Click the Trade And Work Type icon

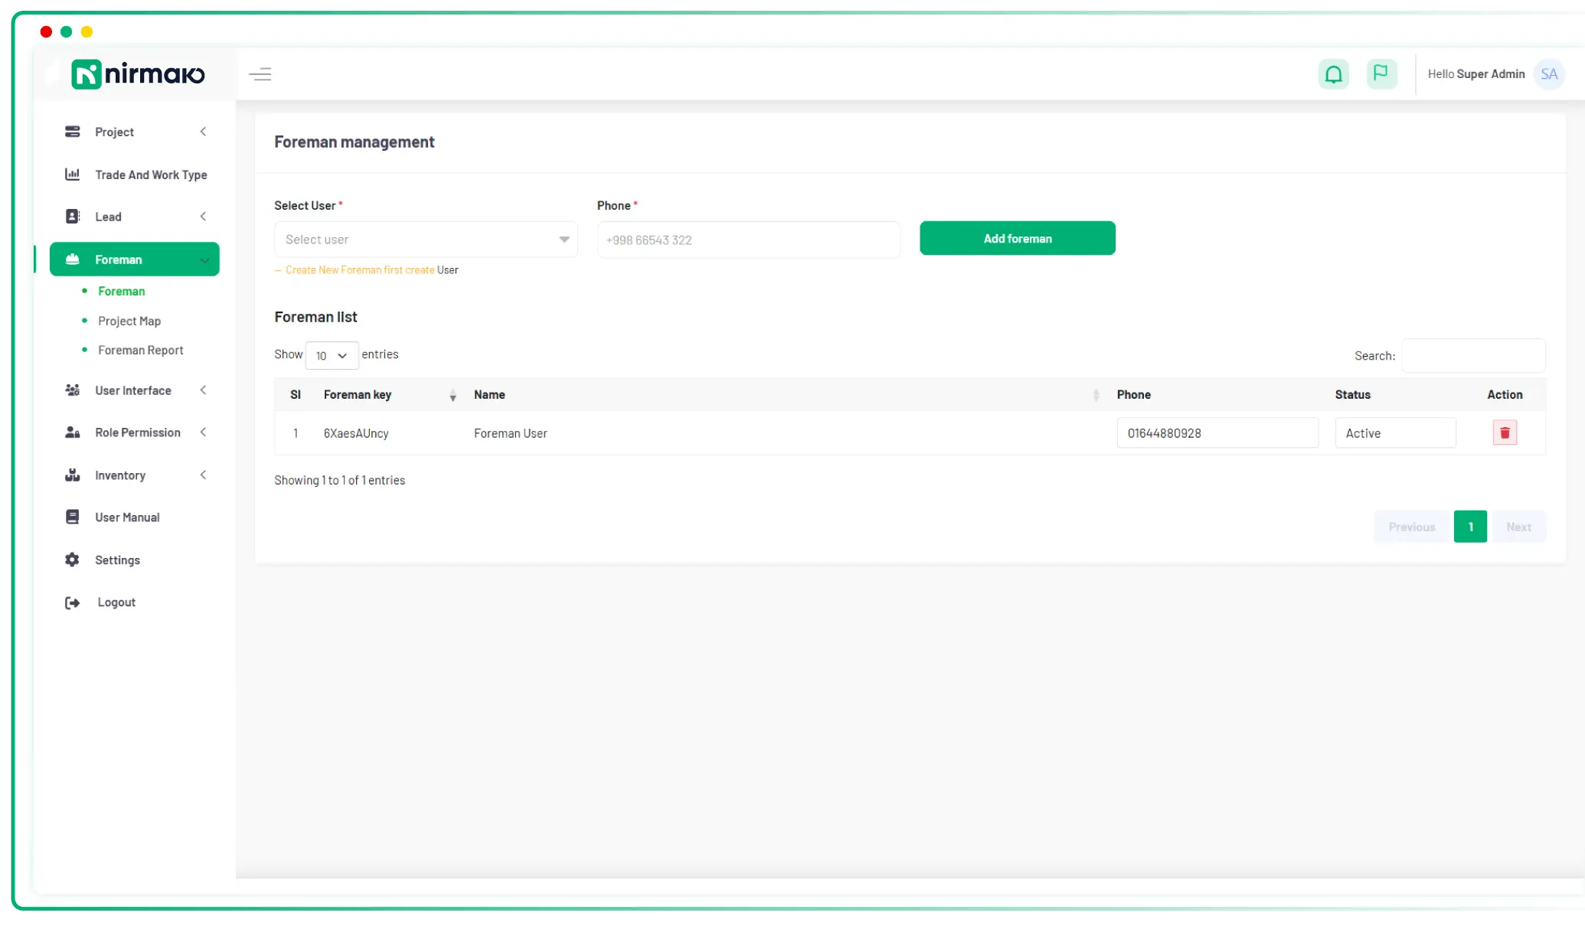pyautogui.click(x=72, y=174)
